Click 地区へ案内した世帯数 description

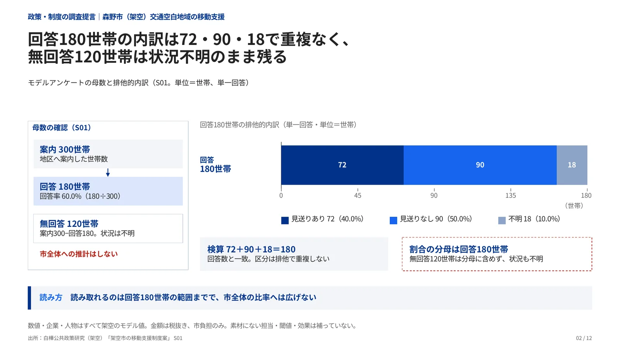(x=74, y=159)
